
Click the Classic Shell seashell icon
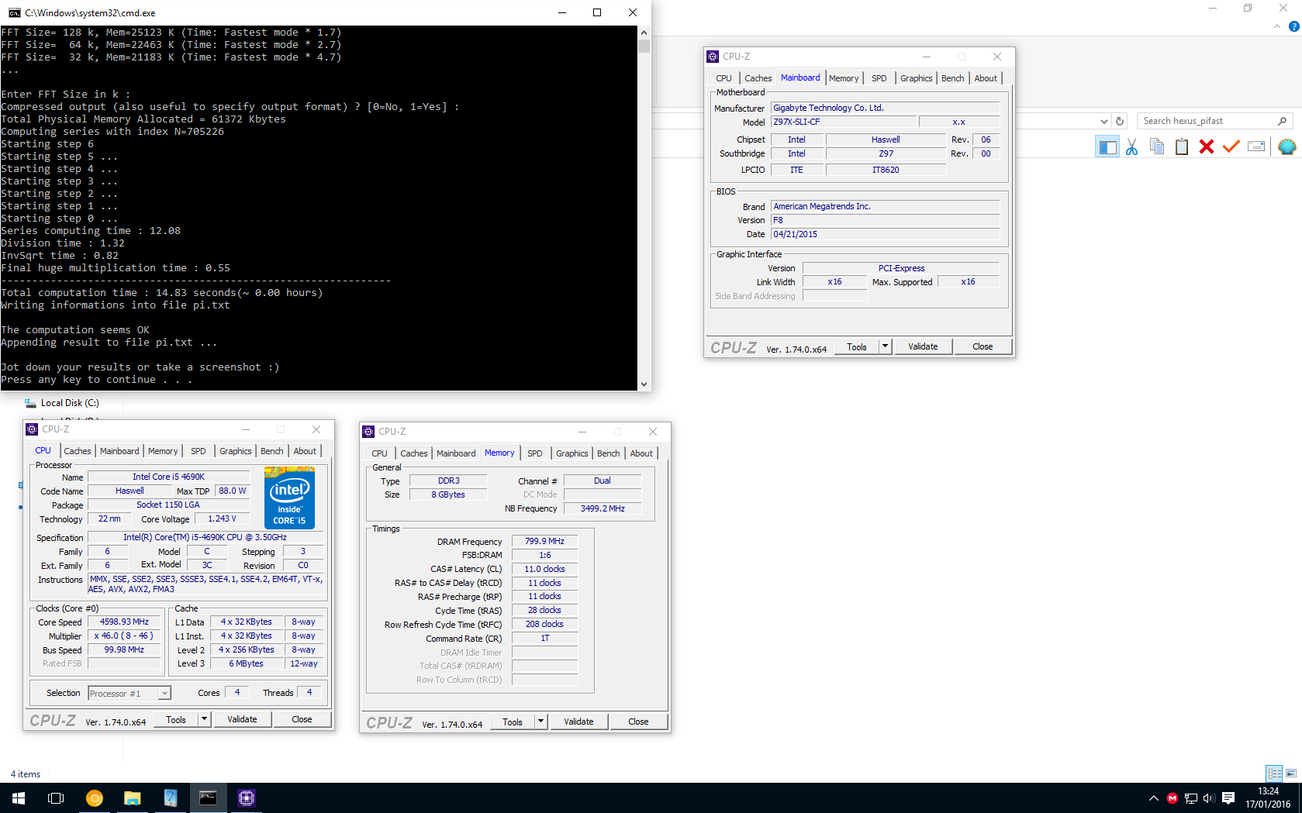tap(1286, 146)
